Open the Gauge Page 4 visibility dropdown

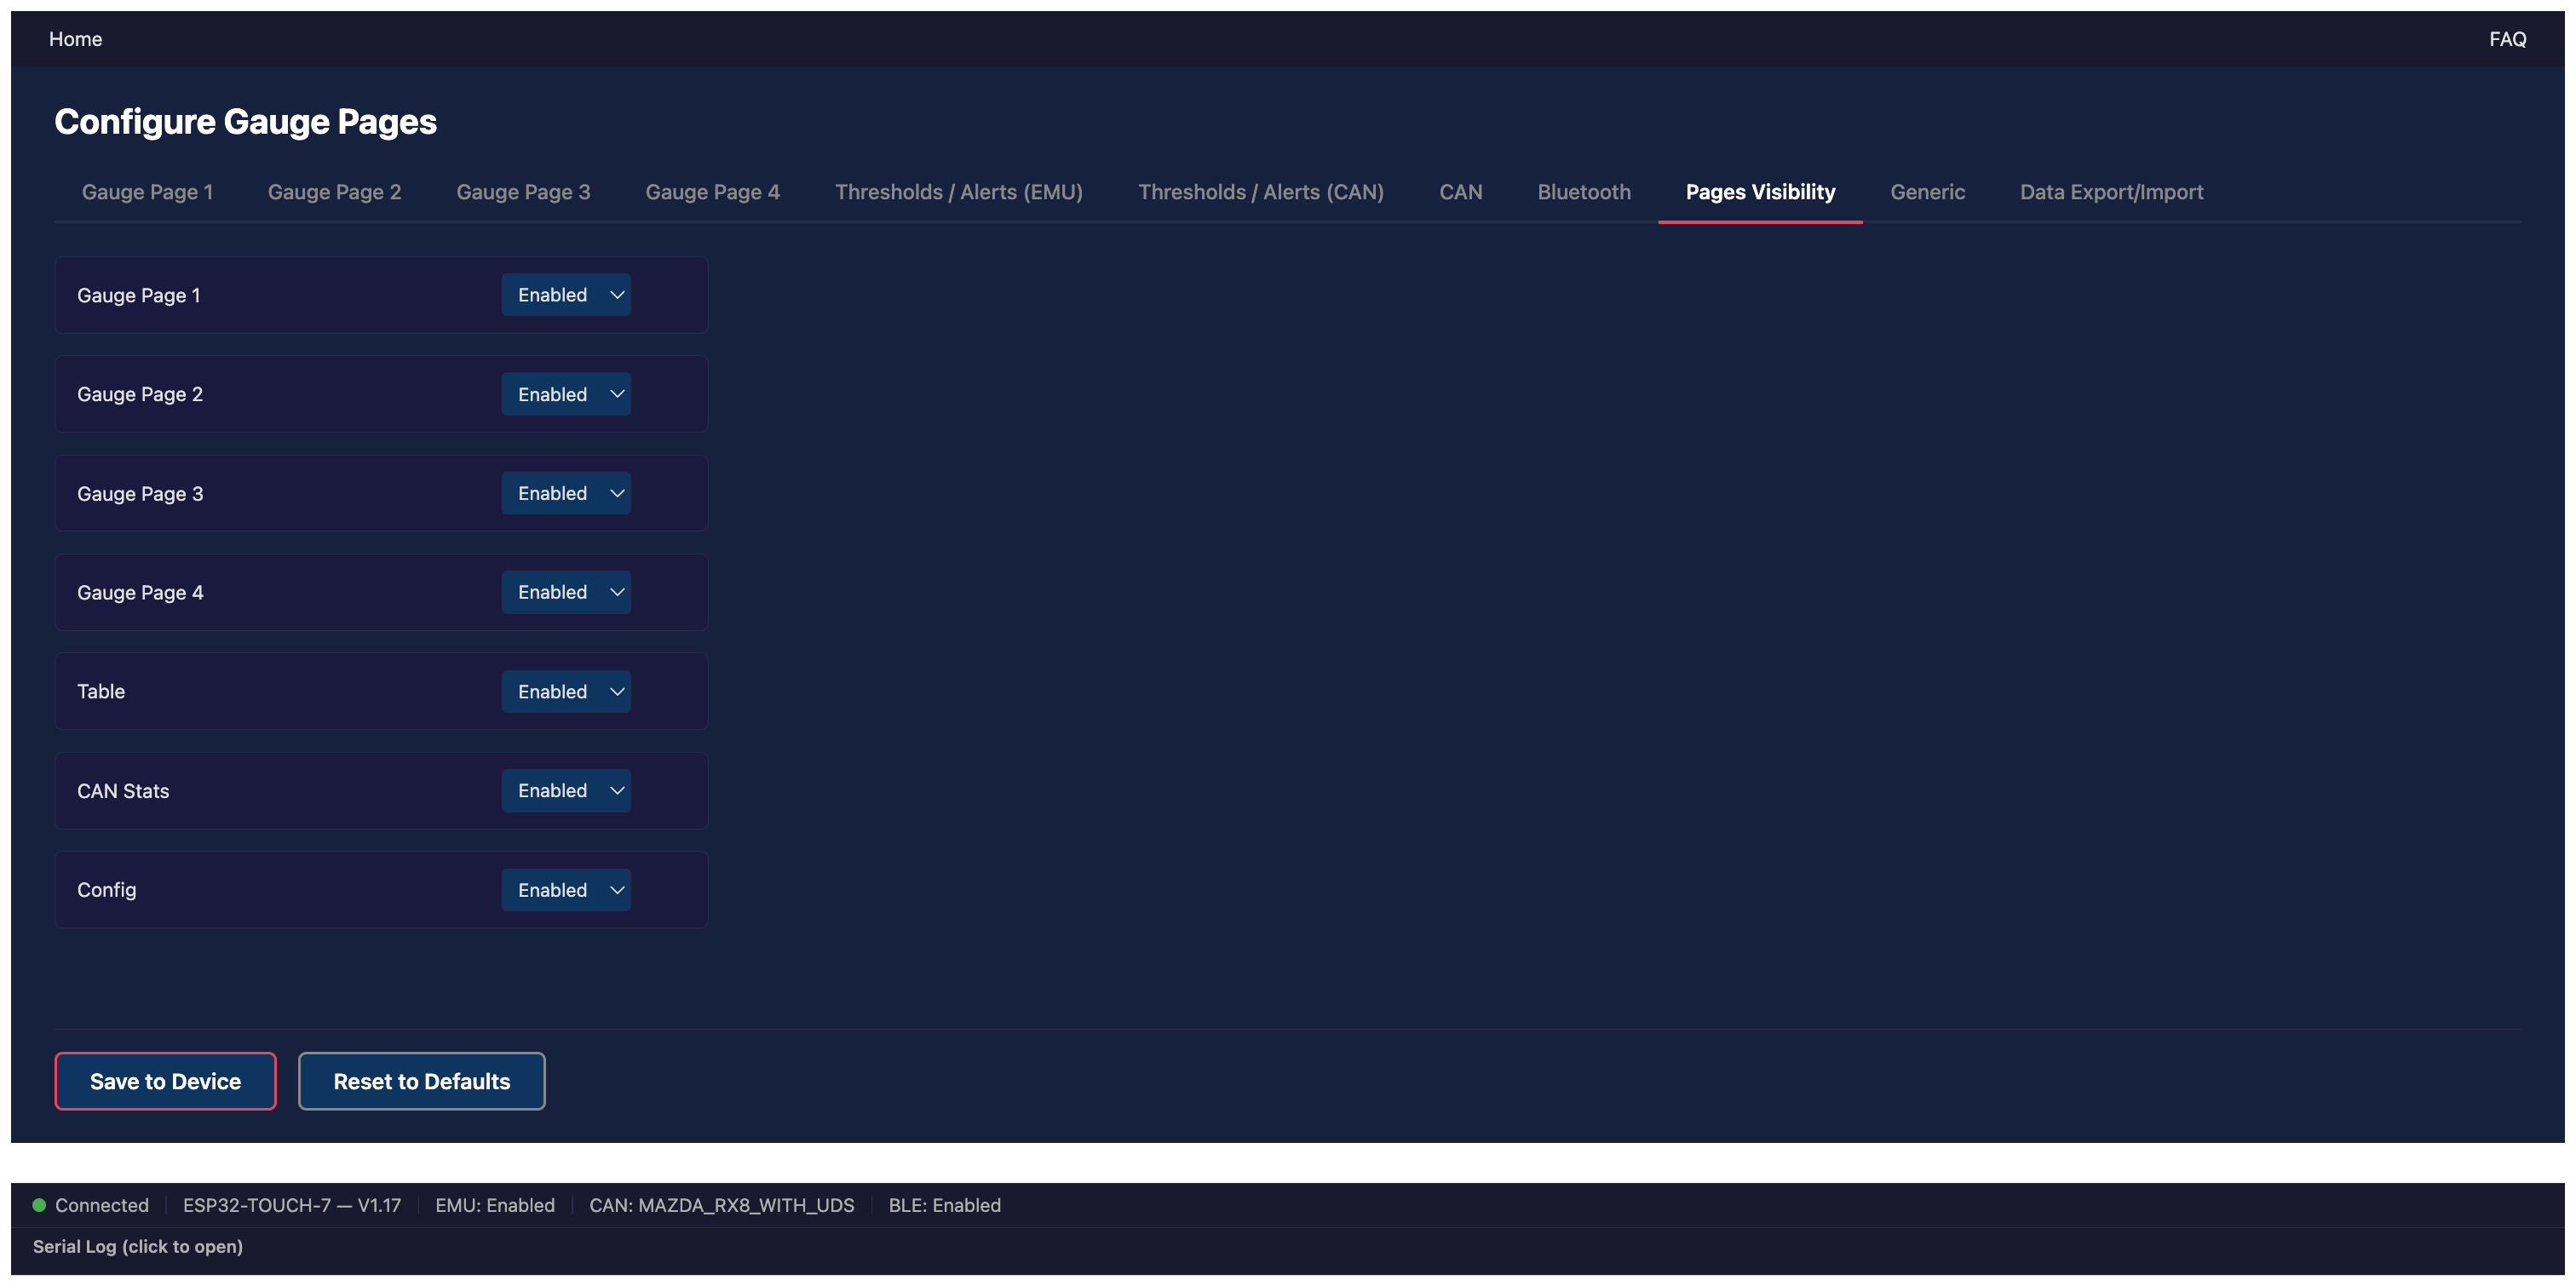pos(566,592)
